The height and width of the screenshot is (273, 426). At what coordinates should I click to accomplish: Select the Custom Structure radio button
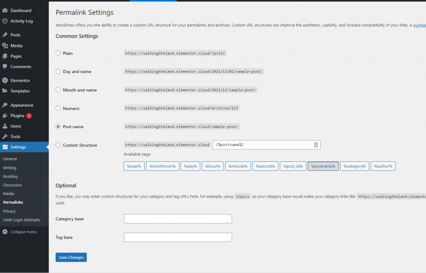[x=58, y=145]
